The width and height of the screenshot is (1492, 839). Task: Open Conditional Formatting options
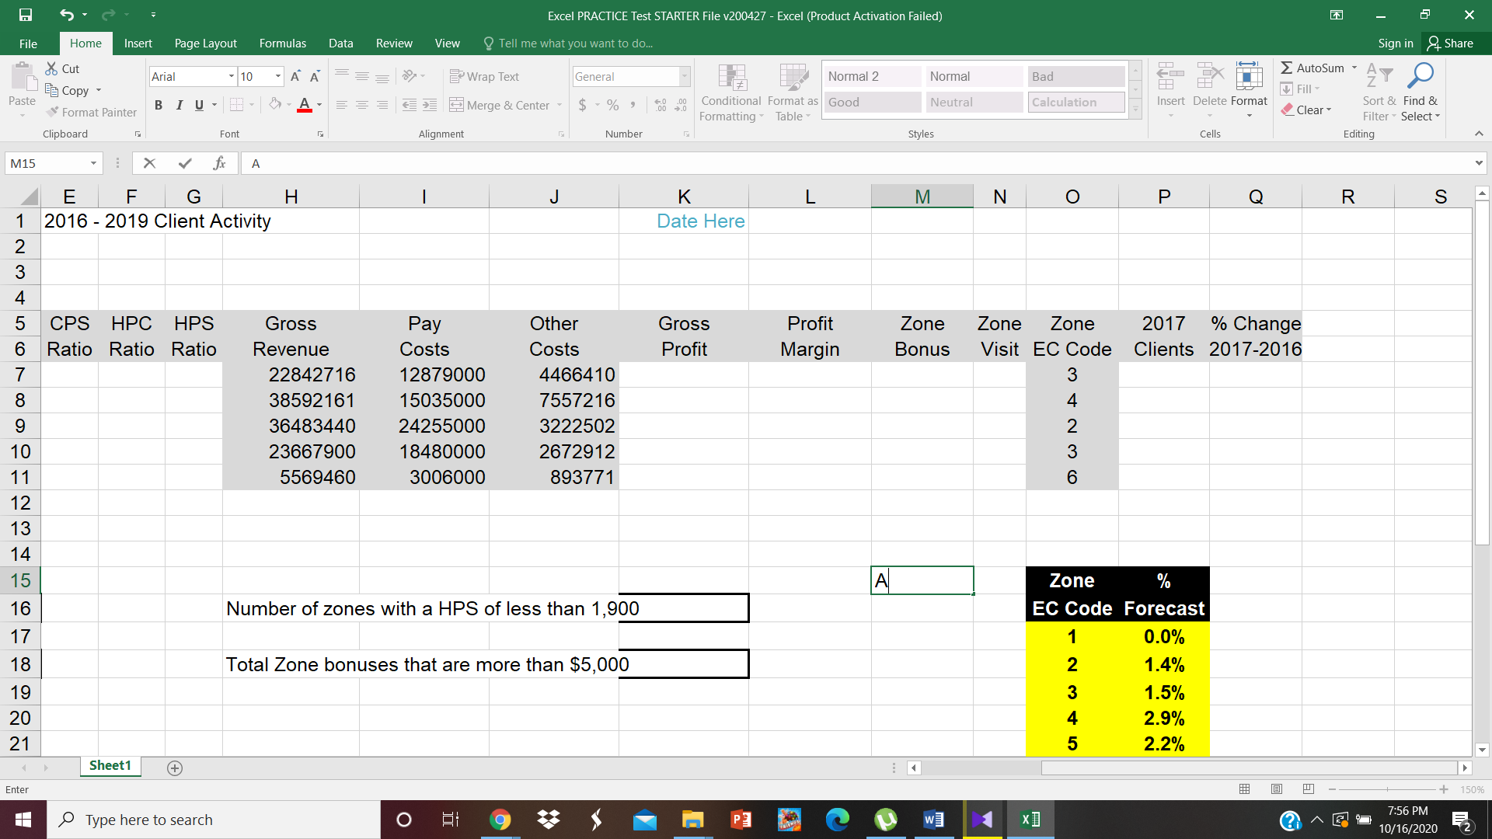pos(730,92)
